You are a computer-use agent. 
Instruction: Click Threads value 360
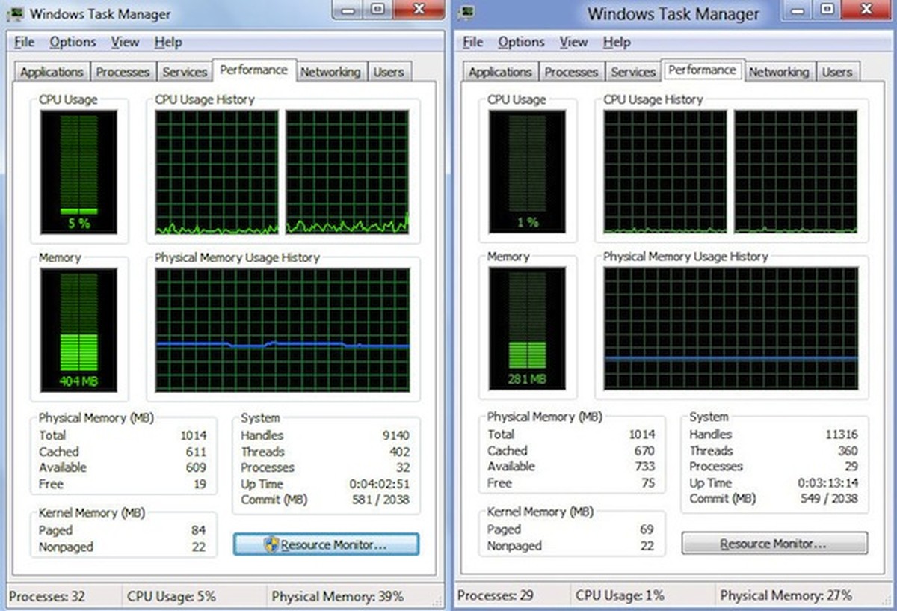pyautogui.click(x=848, y=450)
